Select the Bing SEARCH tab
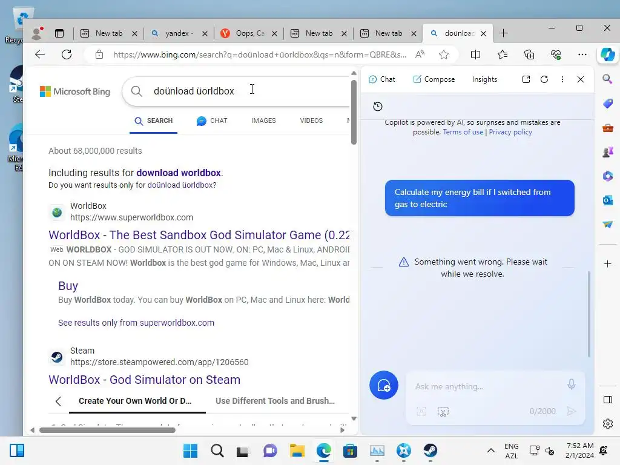This screenshot has height=465, width=620. click(x=153, y=121)
